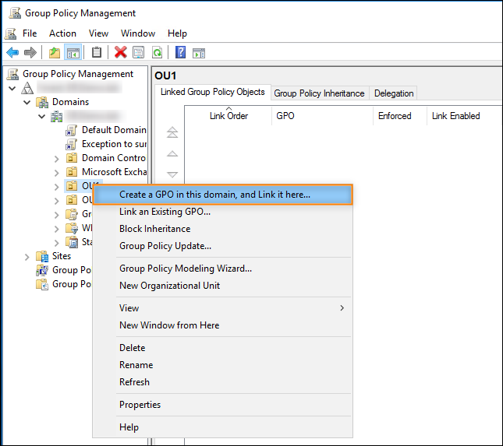This screenshot has height=446, width=503.
Task: Open the Action menu in menu bar
Action: tap(62, 33)
